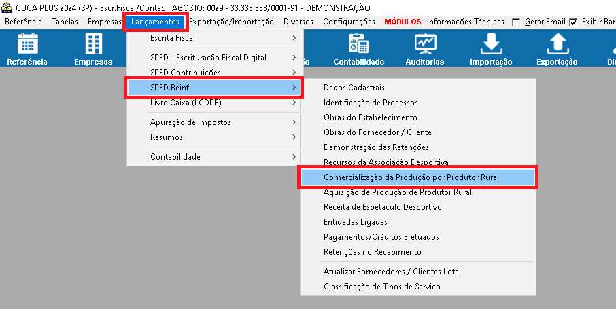Open the Informações Técnicas menu

(x=466, y=22)
